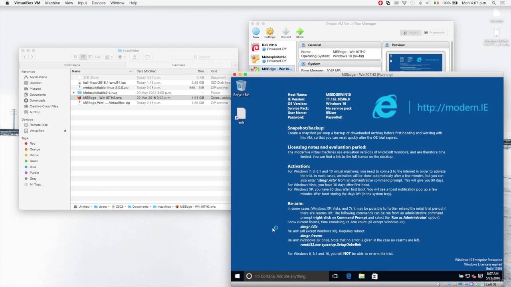Switch Finder to column view
Screen dimensions: 511x287
click(x=90, y=57)
